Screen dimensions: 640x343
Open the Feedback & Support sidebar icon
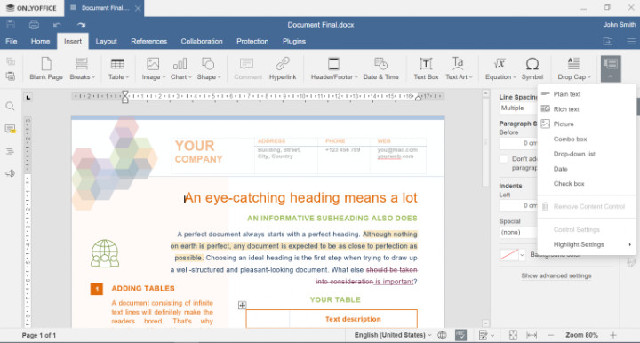10,173
